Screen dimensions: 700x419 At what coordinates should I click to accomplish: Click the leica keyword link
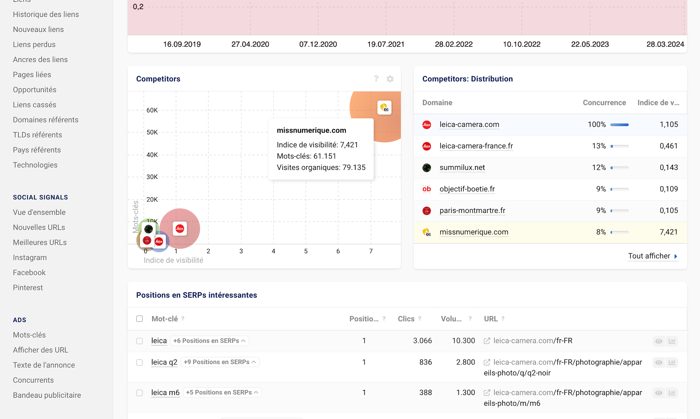coord(159,341)
